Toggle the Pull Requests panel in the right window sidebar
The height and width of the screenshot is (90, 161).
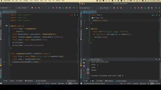81,35
